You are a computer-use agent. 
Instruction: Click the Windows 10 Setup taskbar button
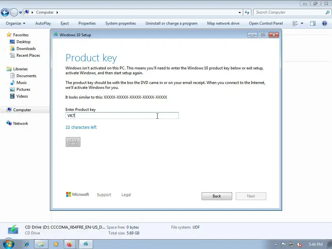tap(86, 244)
